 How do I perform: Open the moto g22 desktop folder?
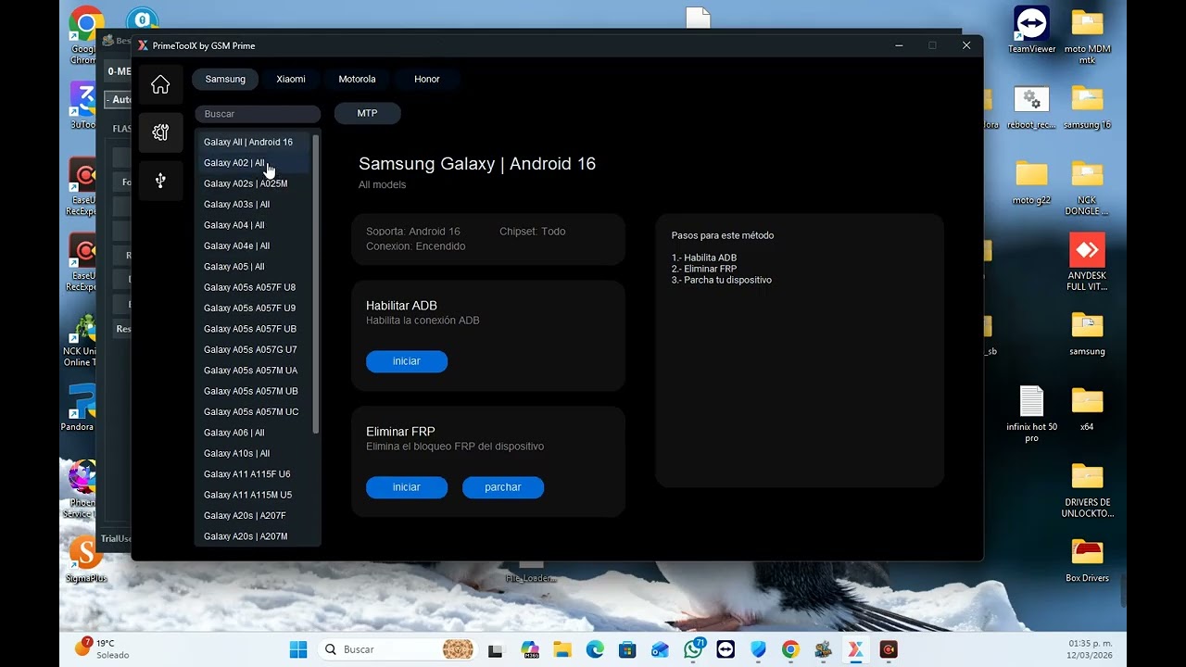click(x=1031, y=182)
